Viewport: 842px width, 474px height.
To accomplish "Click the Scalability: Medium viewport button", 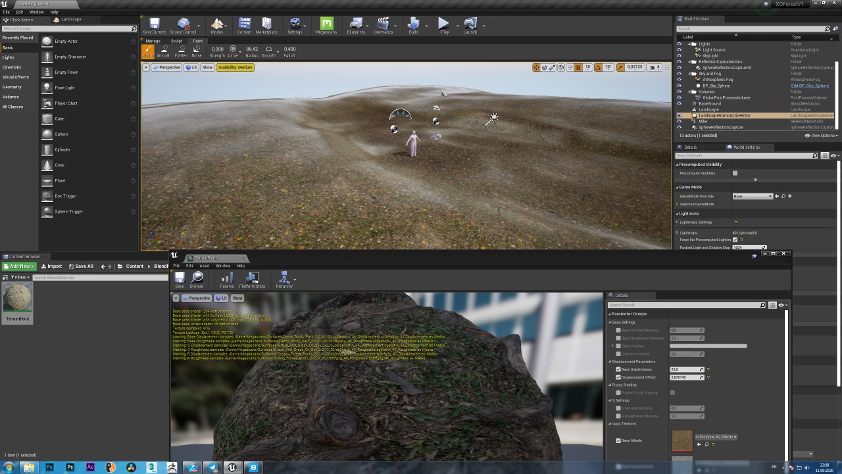I will click(235, 67).
